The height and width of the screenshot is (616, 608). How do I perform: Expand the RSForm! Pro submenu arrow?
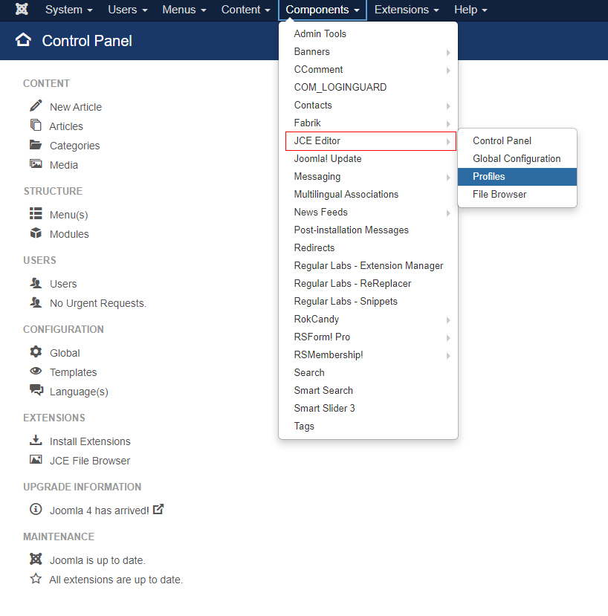pos(448,338)
